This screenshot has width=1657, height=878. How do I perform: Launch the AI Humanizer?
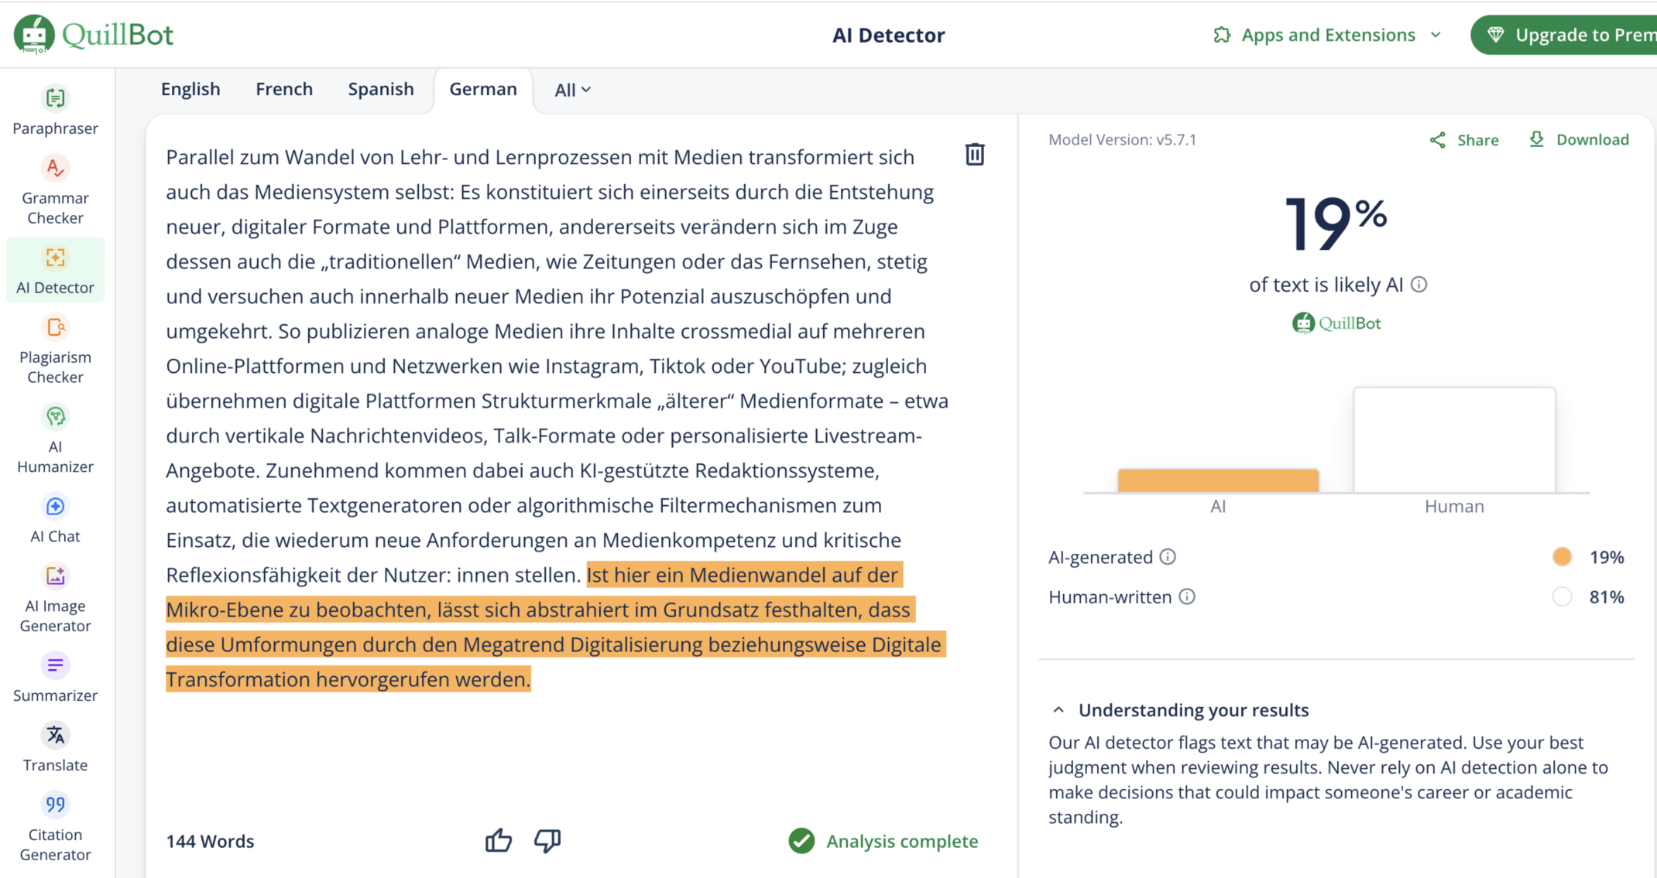point(55,437)
